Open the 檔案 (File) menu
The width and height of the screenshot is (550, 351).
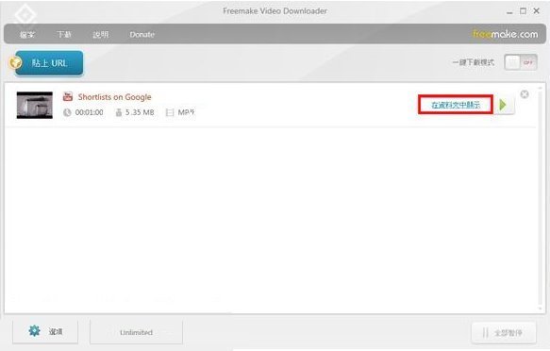click(27, 34)
